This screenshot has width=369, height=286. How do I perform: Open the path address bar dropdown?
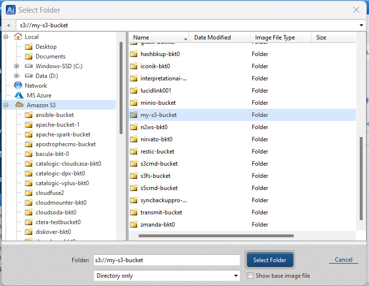click(x=361, y=25)
